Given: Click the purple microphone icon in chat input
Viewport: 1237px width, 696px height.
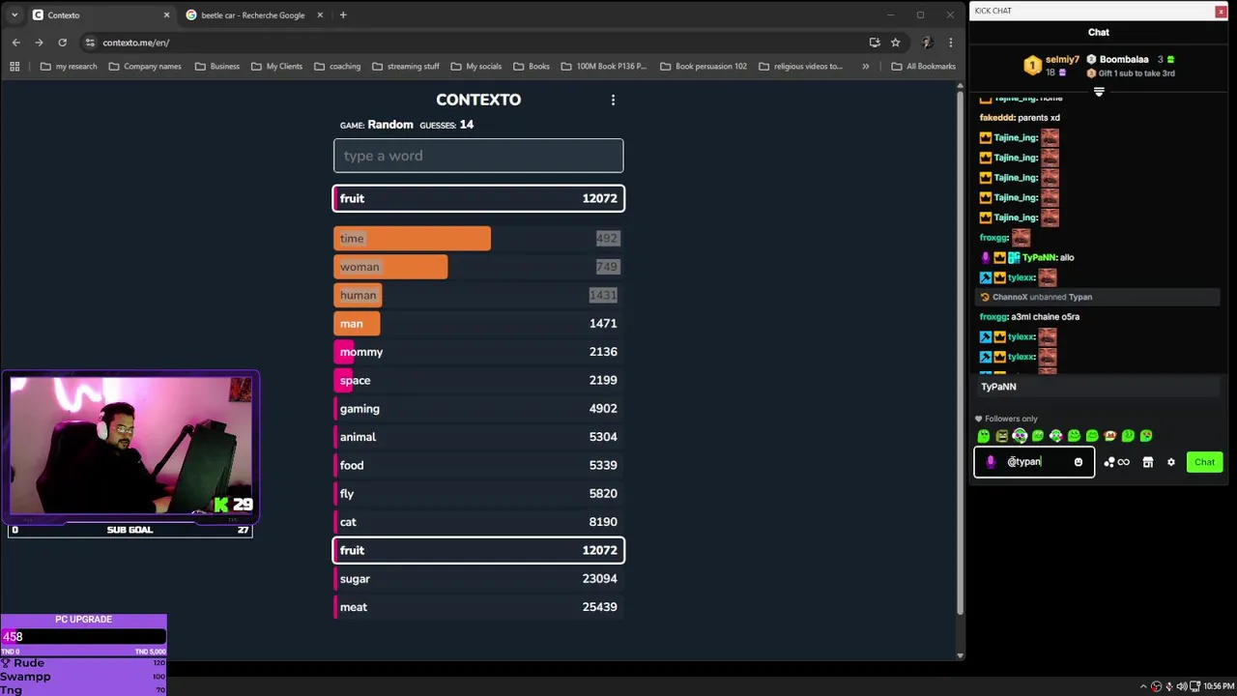Looking at the screenshot, I should point(990,462).
